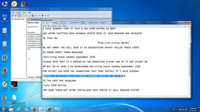Click Stop Service square icon

(x=42, y=16)
